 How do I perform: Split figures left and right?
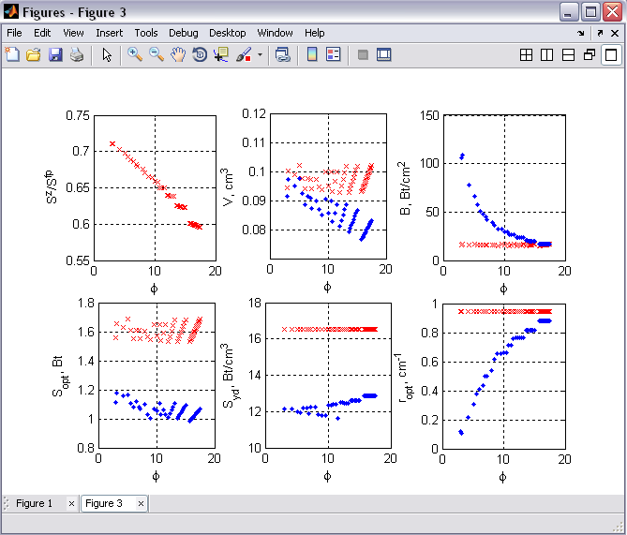[x=547, y=54]
